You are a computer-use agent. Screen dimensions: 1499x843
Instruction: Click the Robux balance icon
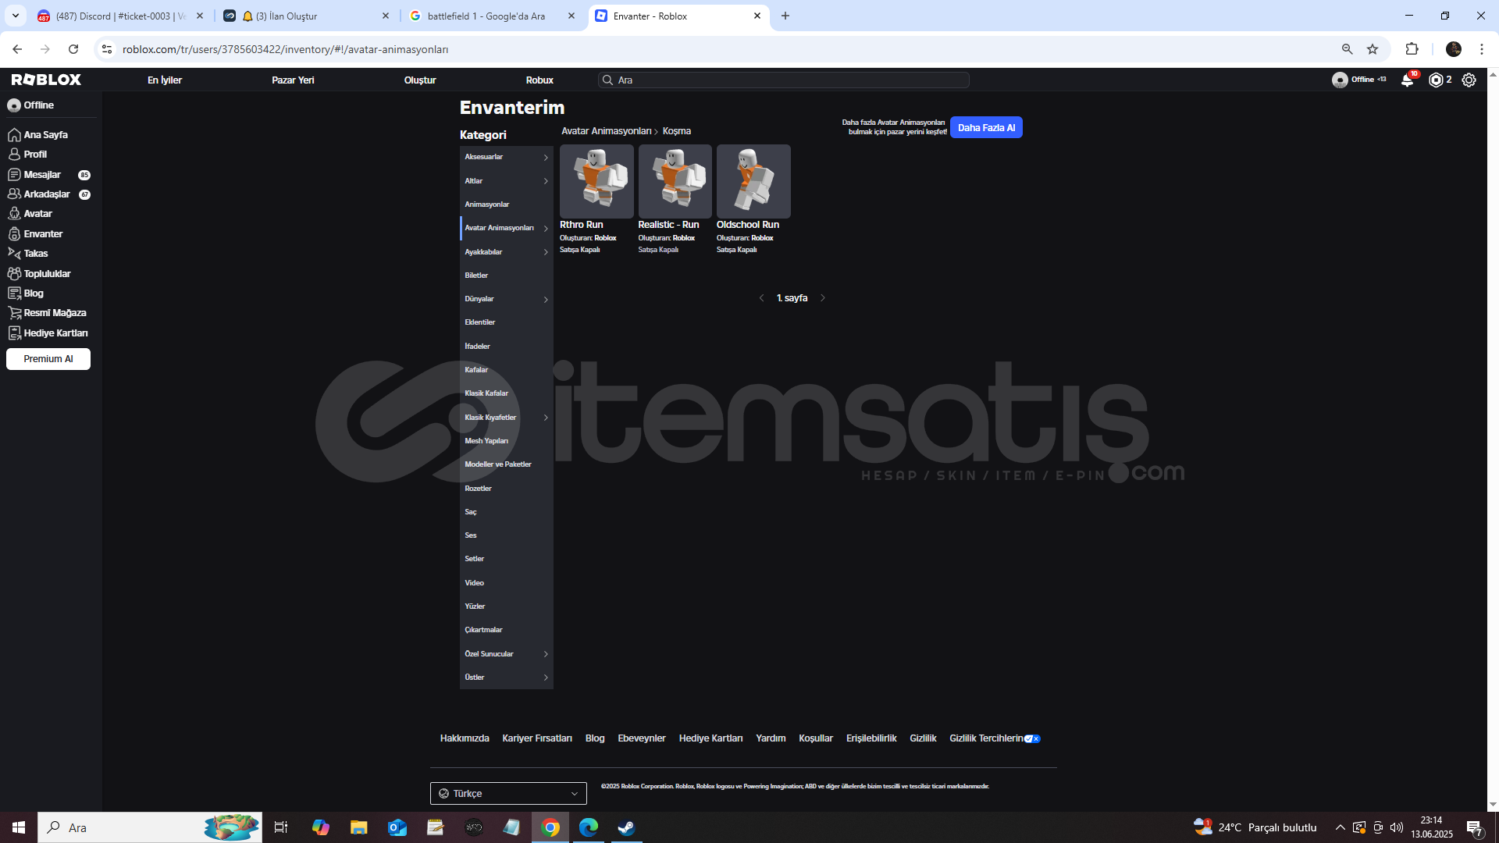[1436, 80]
